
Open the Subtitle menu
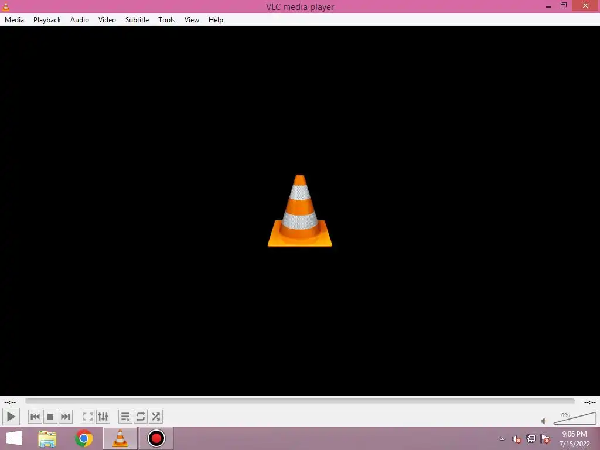(x=137, y=20)
